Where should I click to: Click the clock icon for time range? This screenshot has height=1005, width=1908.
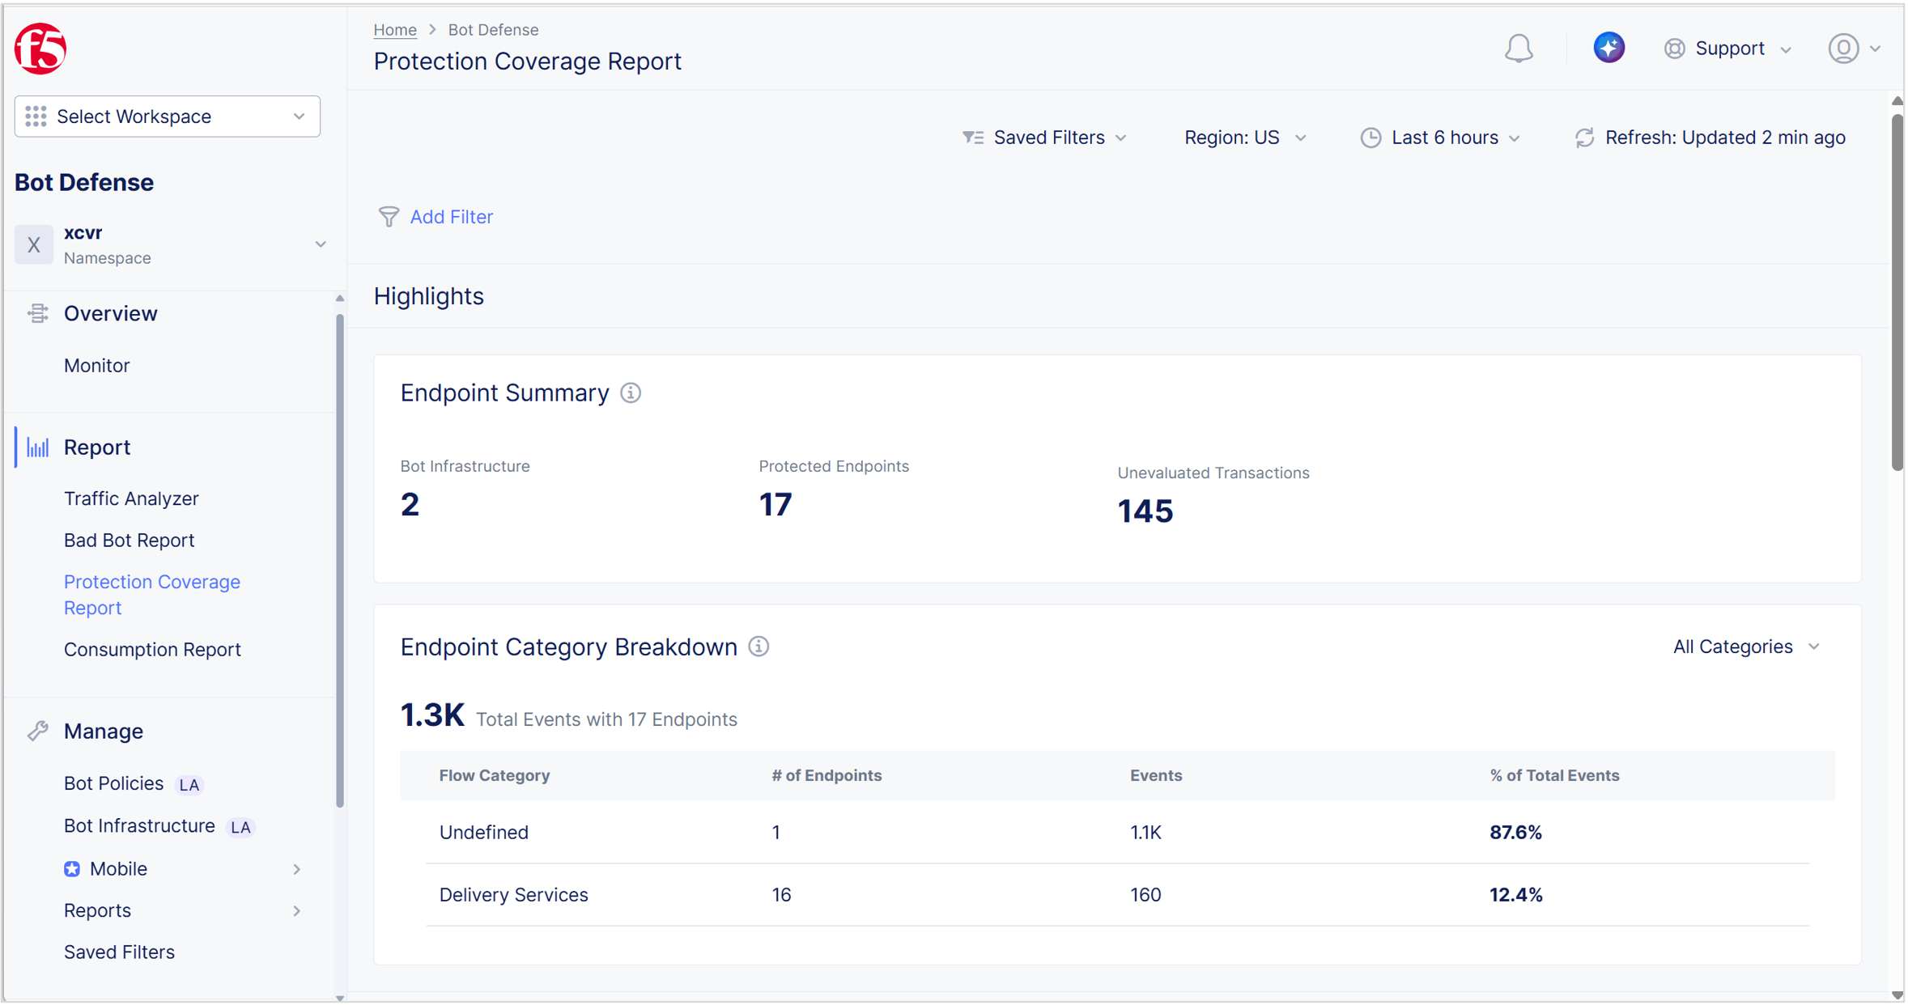1370,138
